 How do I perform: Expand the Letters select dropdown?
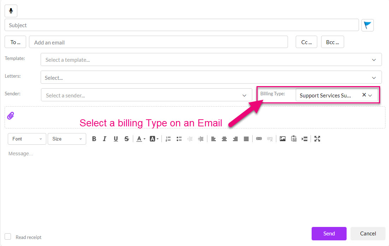tap(211, 77)
